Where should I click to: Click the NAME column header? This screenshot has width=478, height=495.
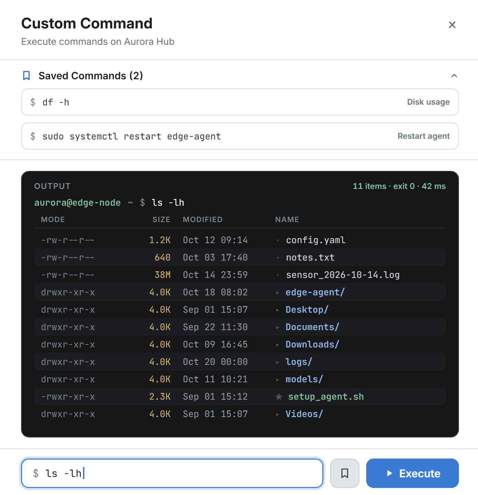[287, 219]
